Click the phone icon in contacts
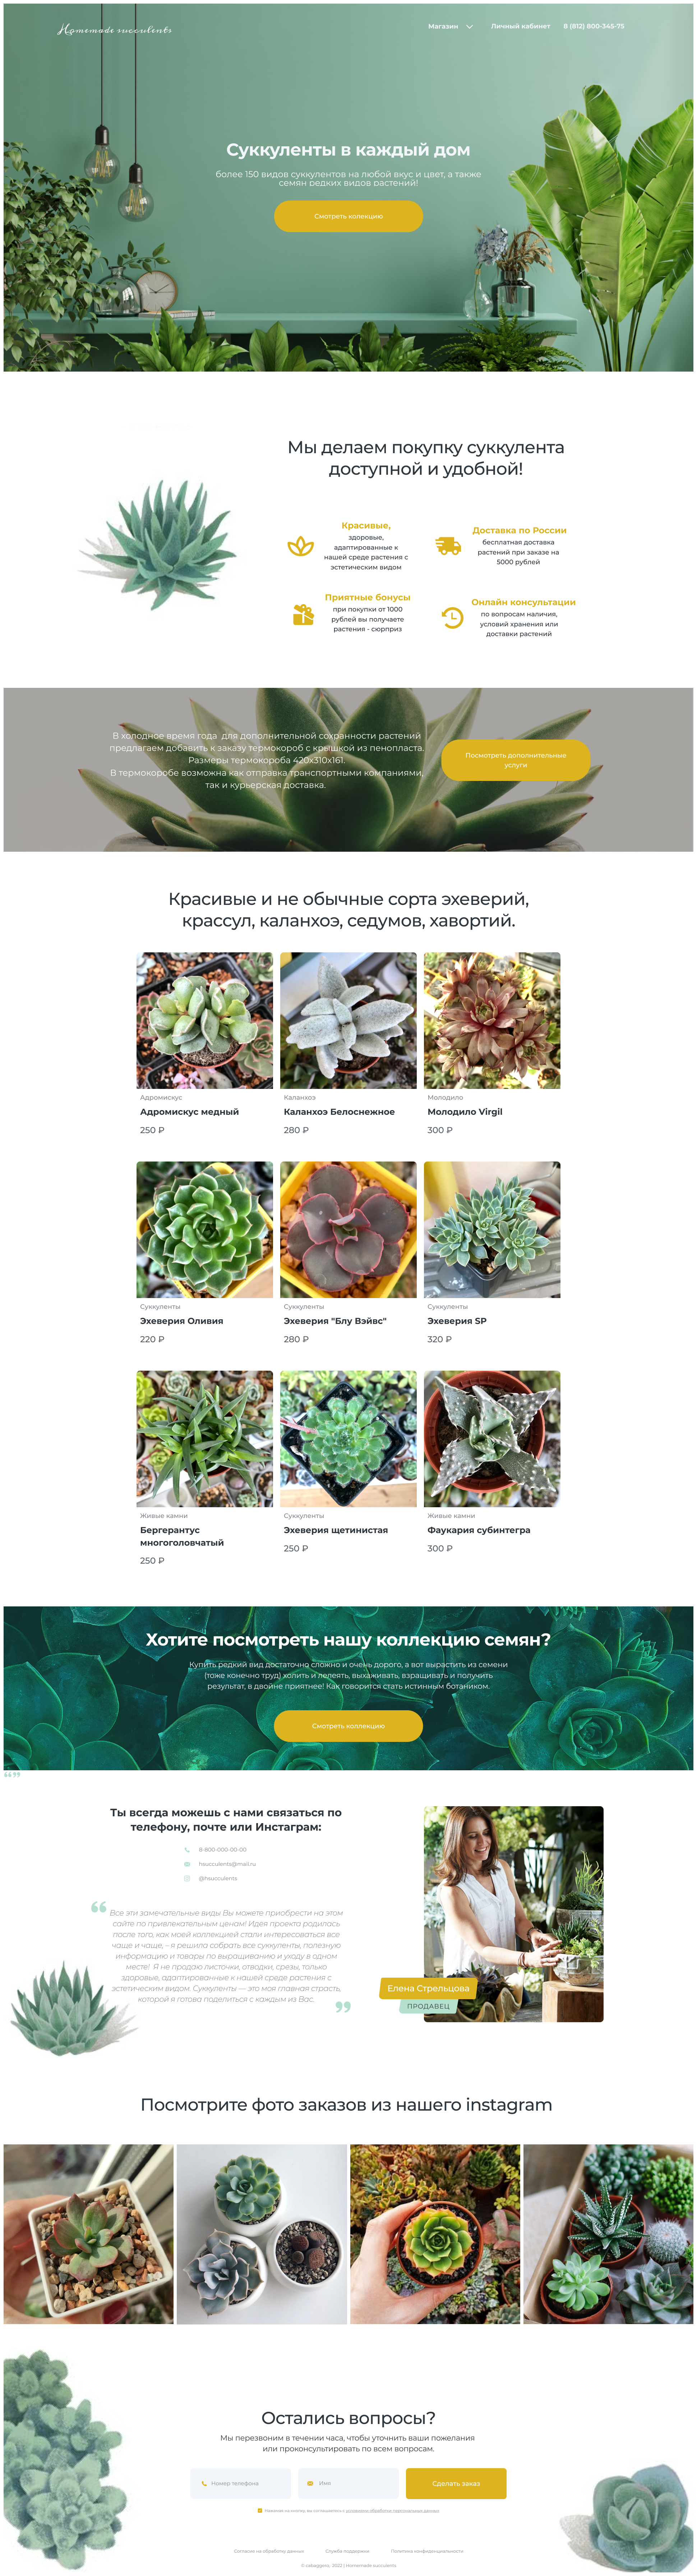 tap(187, 1850)
